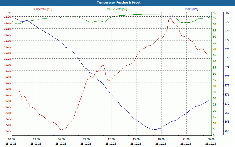The width and height of the screenshot is (235, 147).
Task: Select the 971 pressure axis value
Action: point(227,94)
